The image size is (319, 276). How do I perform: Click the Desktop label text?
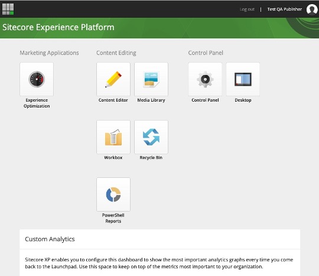click(x=243, y=100)
